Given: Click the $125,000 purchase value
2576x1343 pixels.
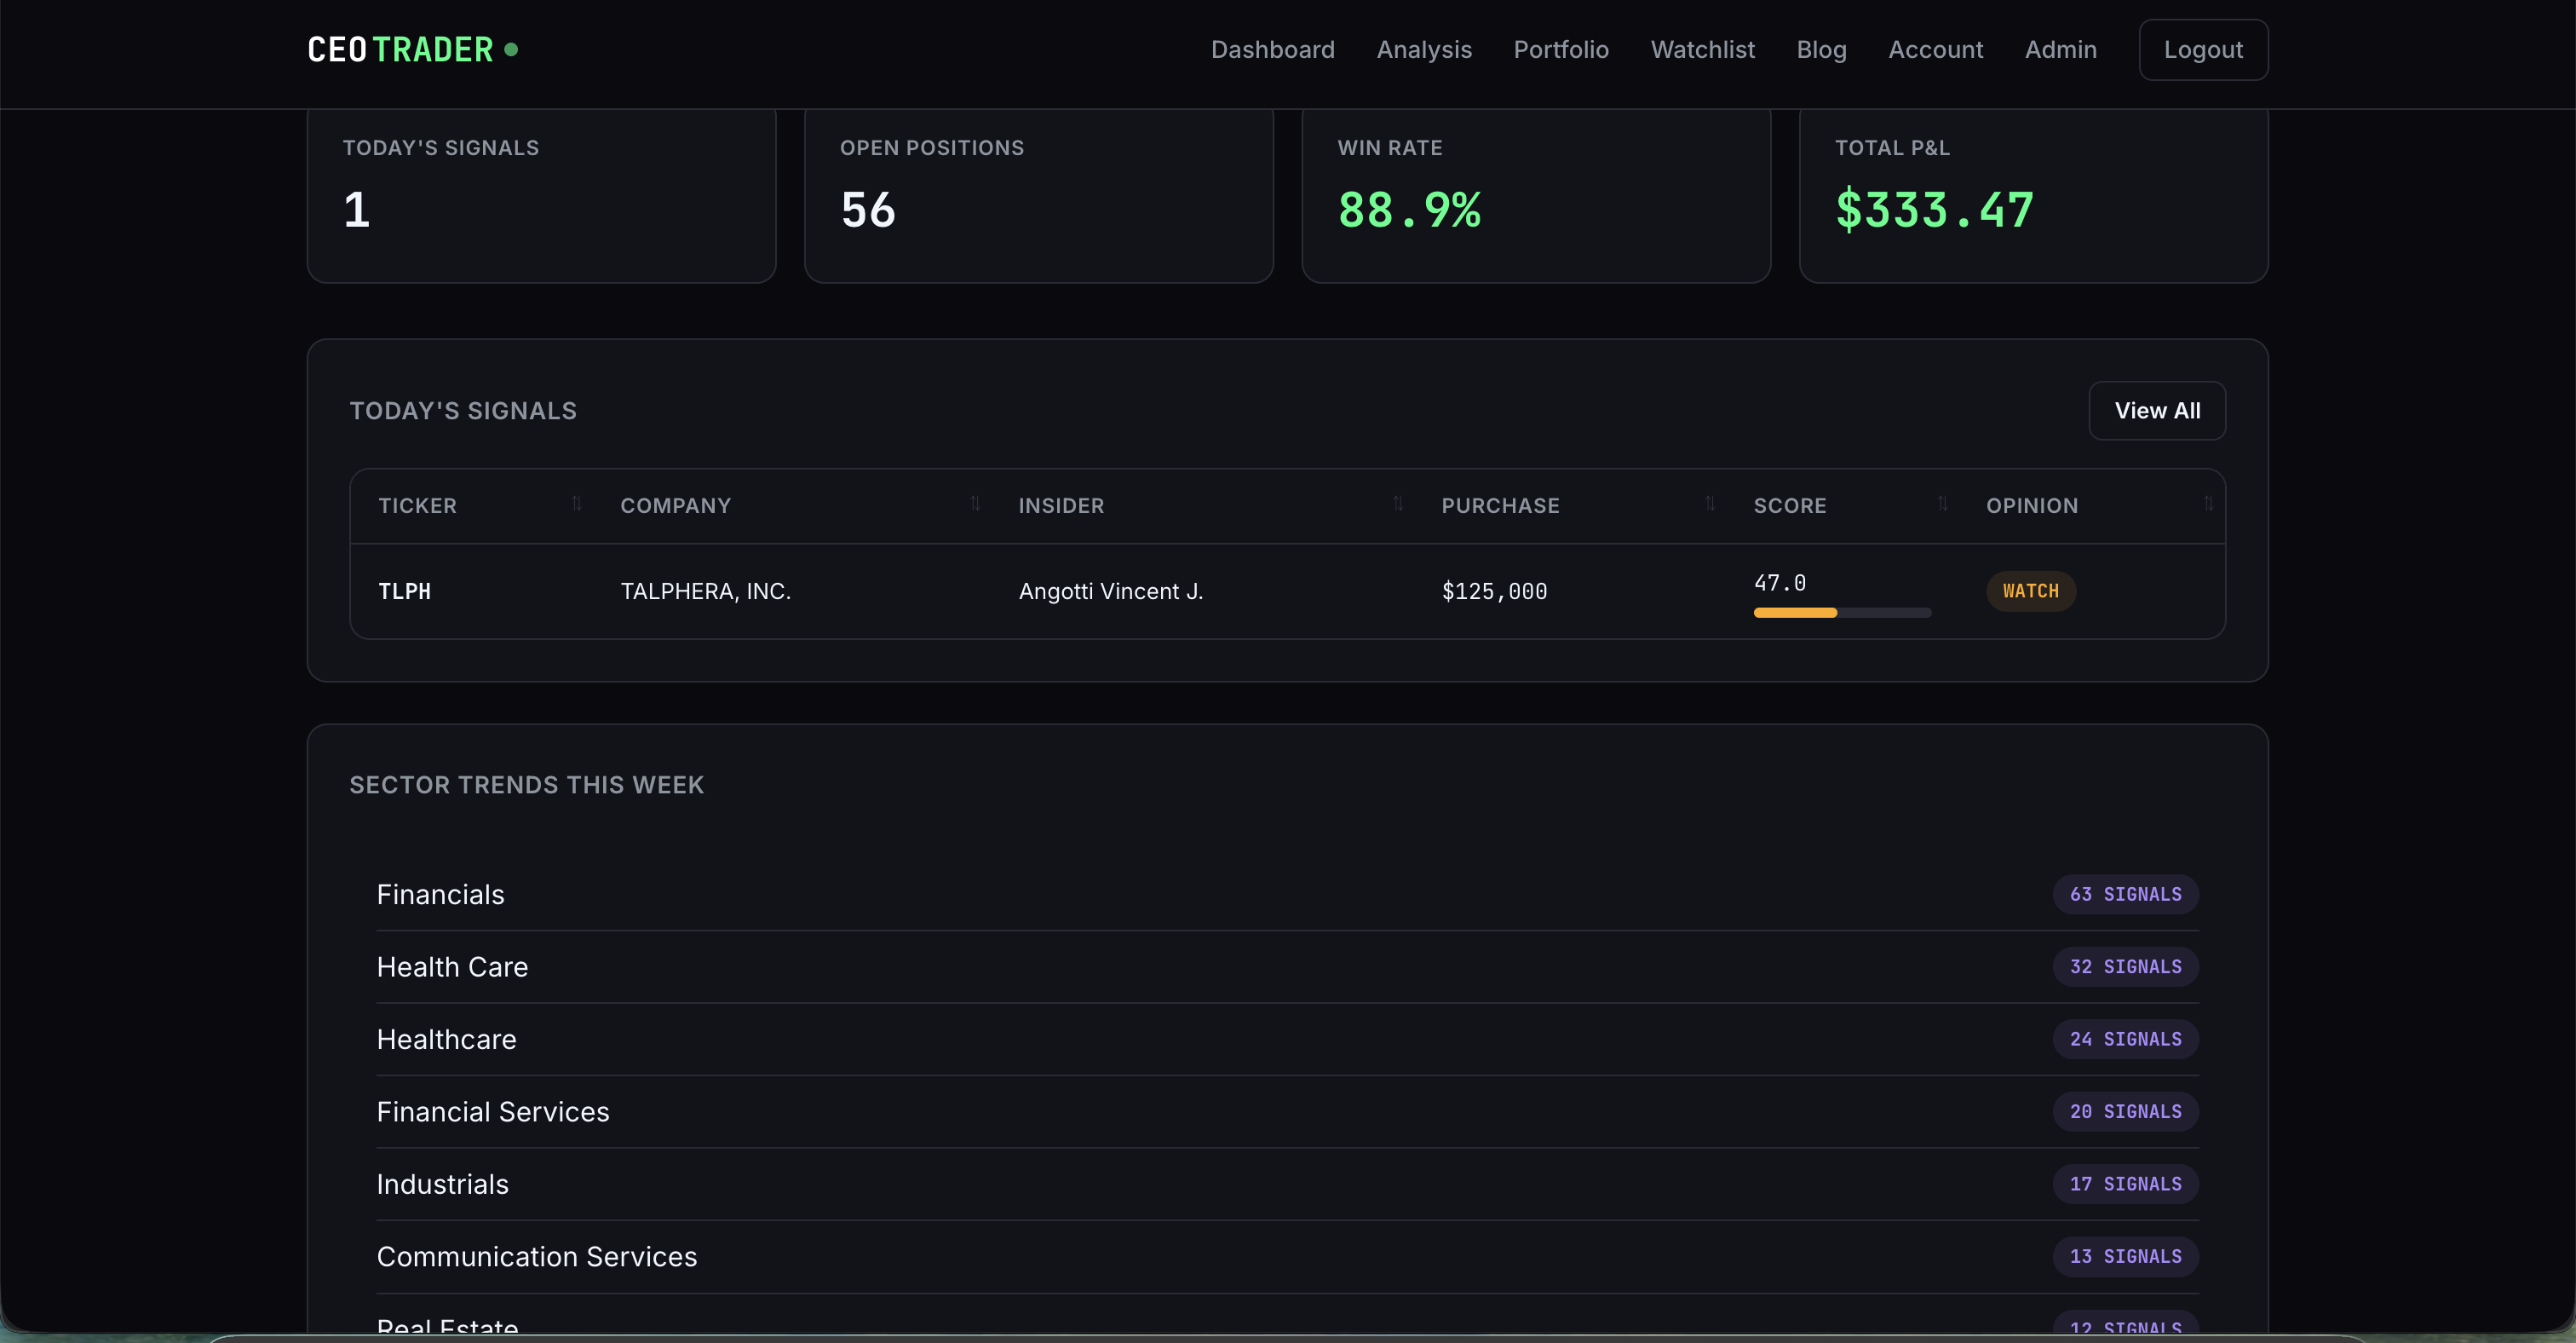Looking at the screenshot, I should 1494,591.
